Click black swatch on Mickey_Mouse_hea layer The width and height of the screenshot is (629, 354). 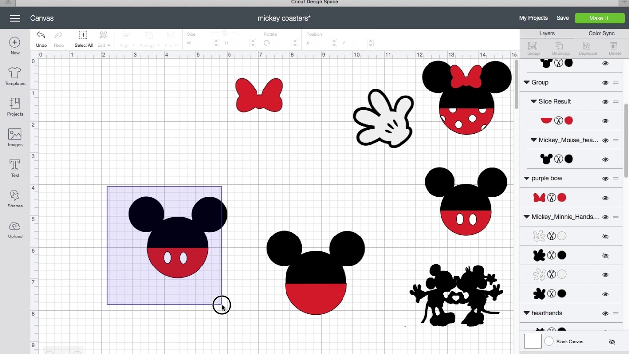569,159
